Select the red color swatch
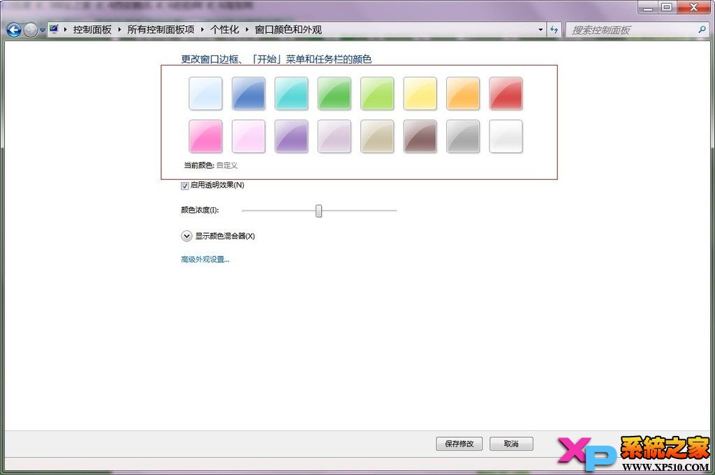Screen dimensions: 715x475 (506, 93)
